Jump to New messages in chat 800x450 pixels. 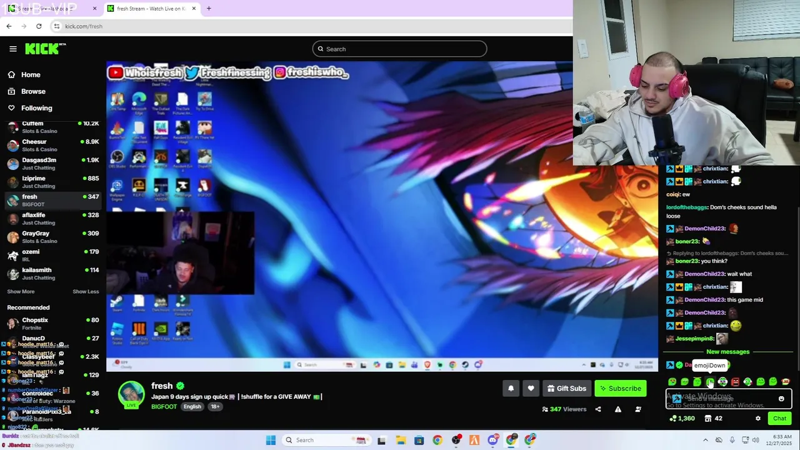click(x=727, y=352)
